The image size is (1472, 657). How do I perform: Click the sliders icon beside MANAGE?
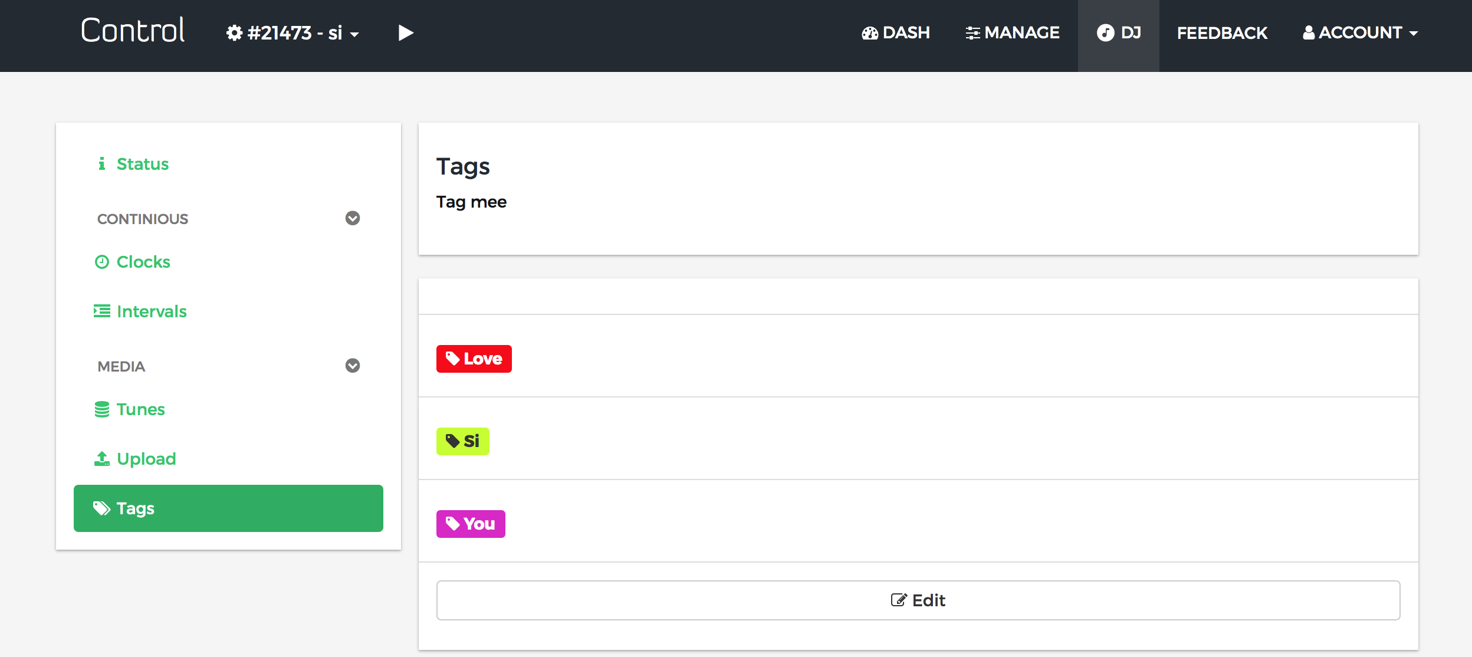pos(972,33)
